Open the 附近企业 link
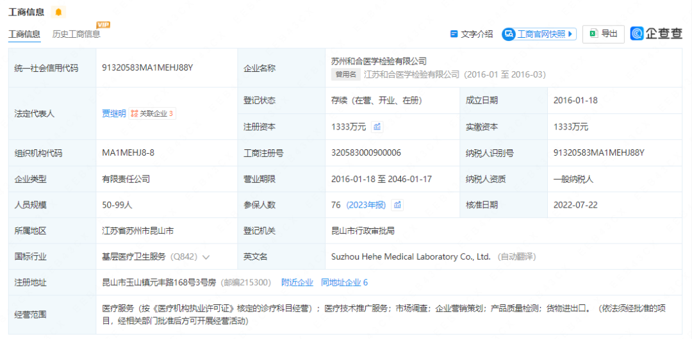The image size is (692, 339). pos(297,283)
